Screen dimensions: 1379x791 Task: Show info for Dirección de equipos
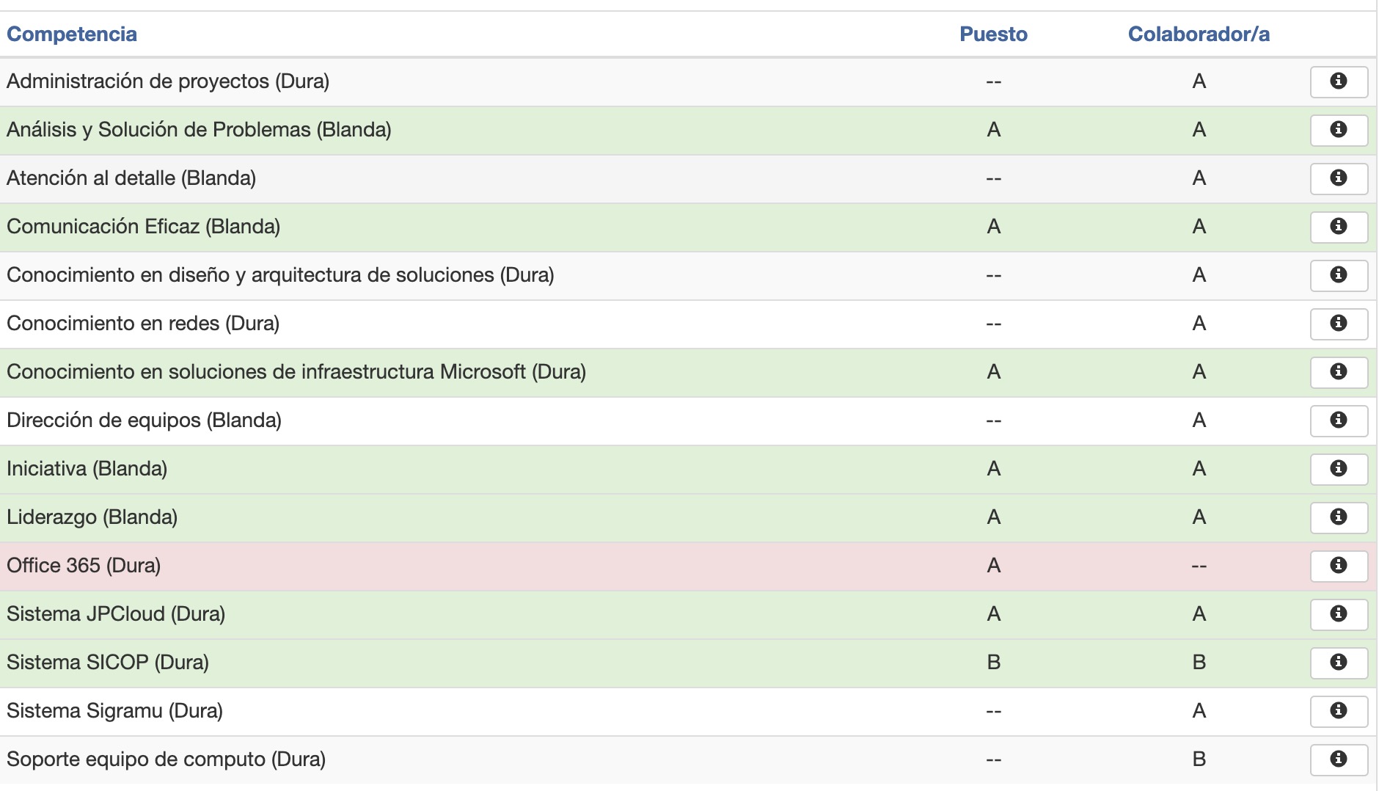tap(1338, 420)
